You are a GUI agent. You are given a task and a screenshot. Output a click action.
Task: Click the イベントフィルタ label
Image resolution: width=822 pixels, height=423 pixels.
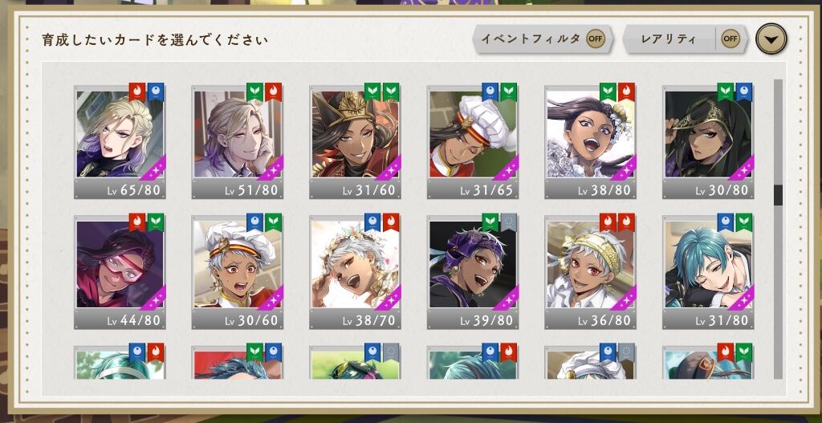click(x=531, y=39)
